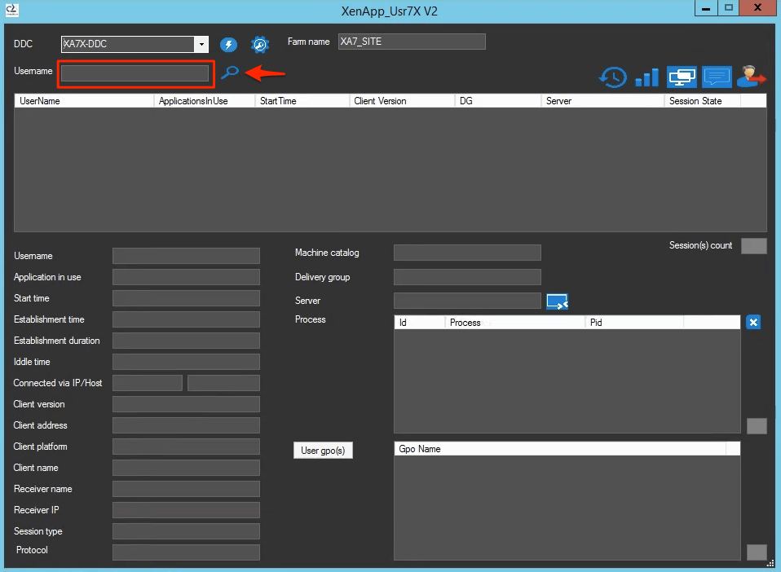Click the Iddle time field
The image size is (781, 572).
tap(186, 362)
